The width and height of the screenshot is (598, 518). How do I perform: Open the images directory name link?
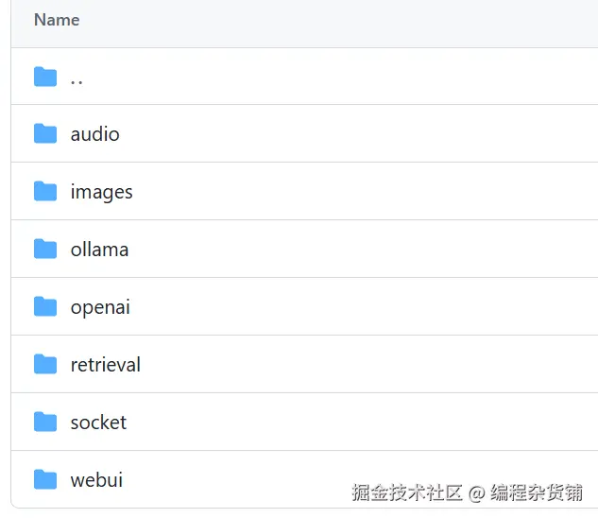(101, 192)
